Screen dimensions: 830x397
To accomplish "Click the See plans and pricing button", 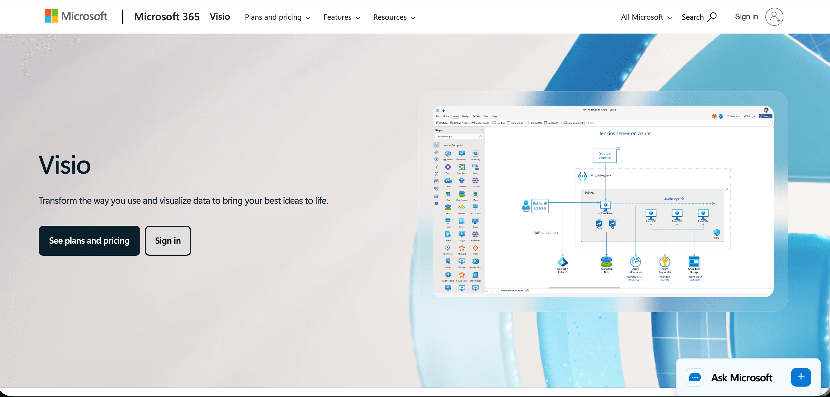I will [89, 240].
